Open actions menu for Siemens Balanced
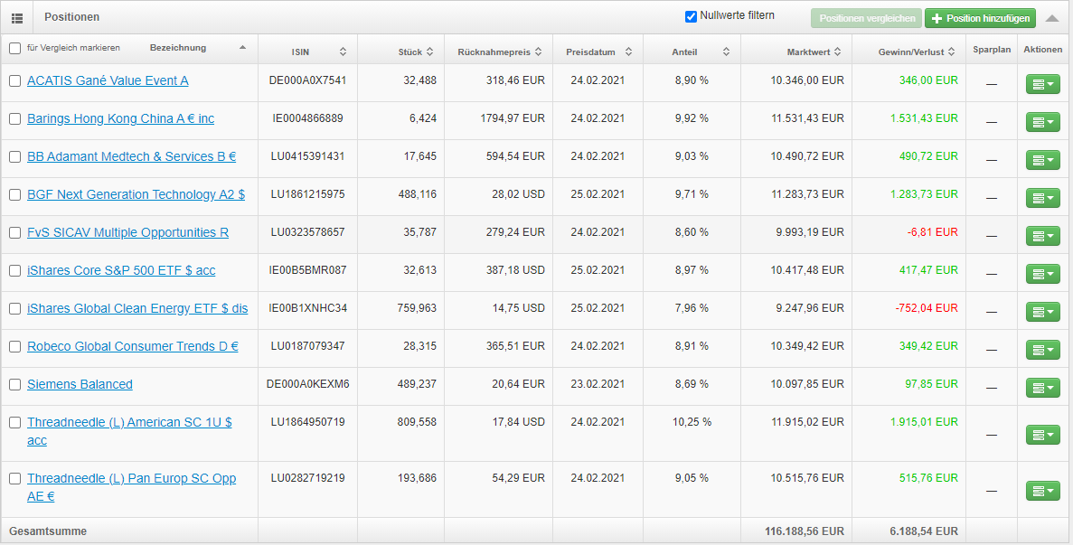This screenshot has height=545, width=1073. 1043,388
